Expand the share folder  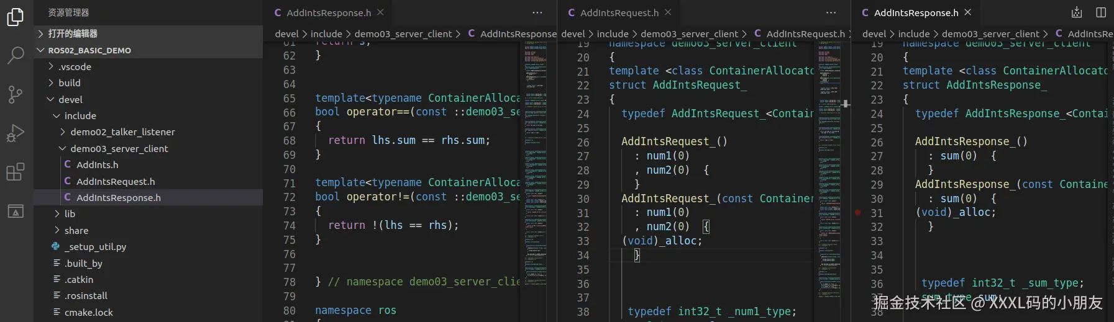tap(148, 230)
